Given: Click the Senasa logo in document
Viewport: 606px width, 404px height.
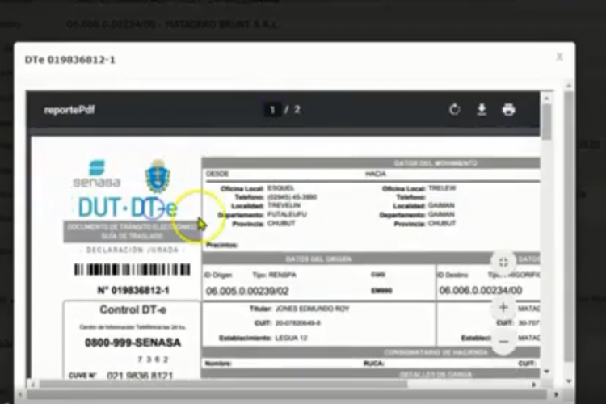Looking at the screenshot, I should pos(97,174).
